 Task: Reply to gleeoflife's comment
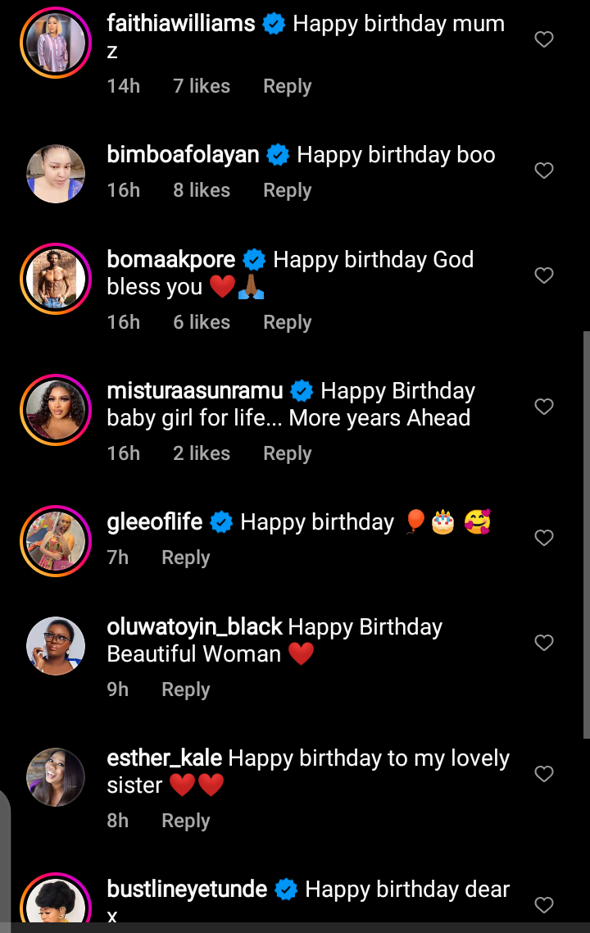tap(185, 558)
